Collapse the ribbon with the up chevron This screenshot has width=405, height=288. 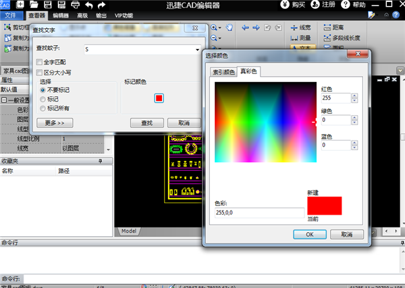point(386,15)
